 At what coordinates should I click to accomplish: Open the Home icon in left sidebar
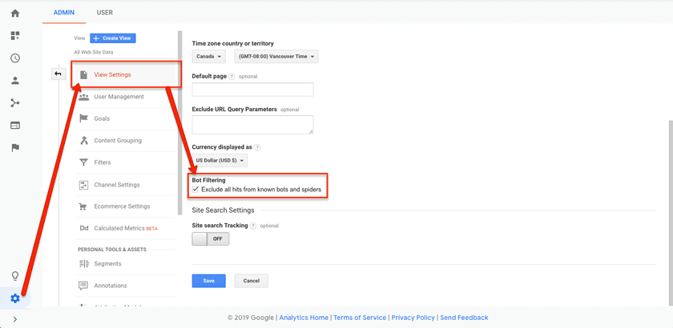pyautogui.click(x=14, y=14)
